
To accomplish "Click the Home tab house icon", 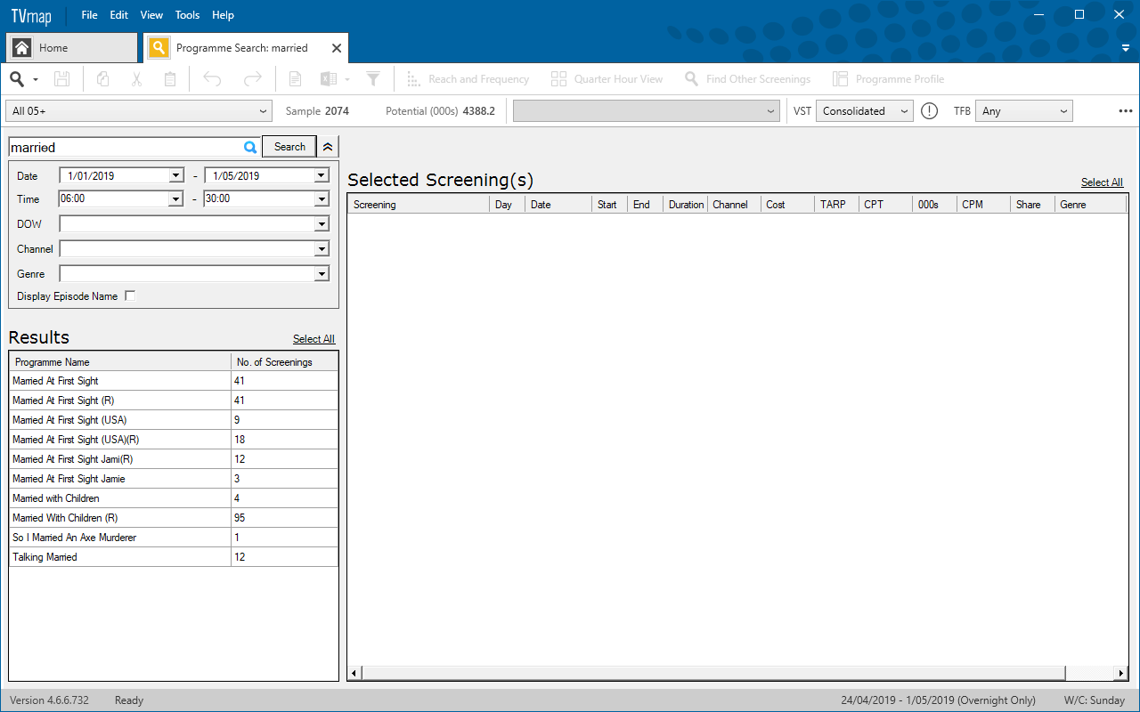I will click(x=22, y=48).
